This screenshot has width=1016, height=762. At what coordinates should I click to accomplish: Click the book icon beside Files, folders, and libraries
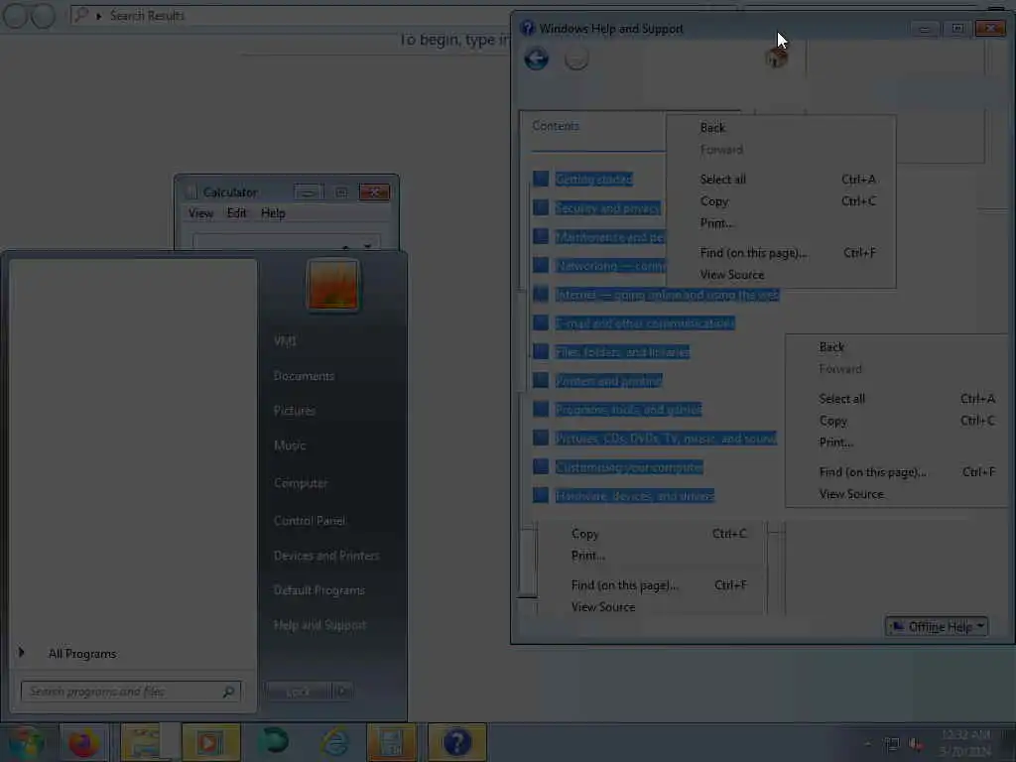541,352
